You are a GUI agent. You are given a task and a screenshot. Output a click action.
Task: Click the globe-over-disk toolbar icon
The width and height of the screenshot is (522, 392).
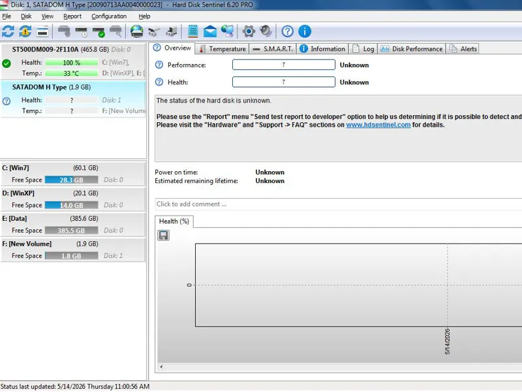coord(136,31)
